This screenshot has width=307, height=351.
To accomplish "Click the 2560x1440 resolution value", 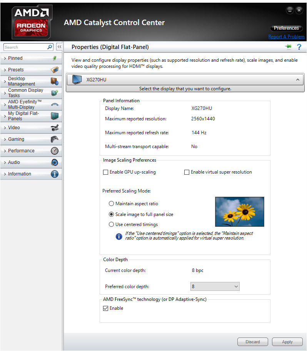I will click(x=203, y=119).
